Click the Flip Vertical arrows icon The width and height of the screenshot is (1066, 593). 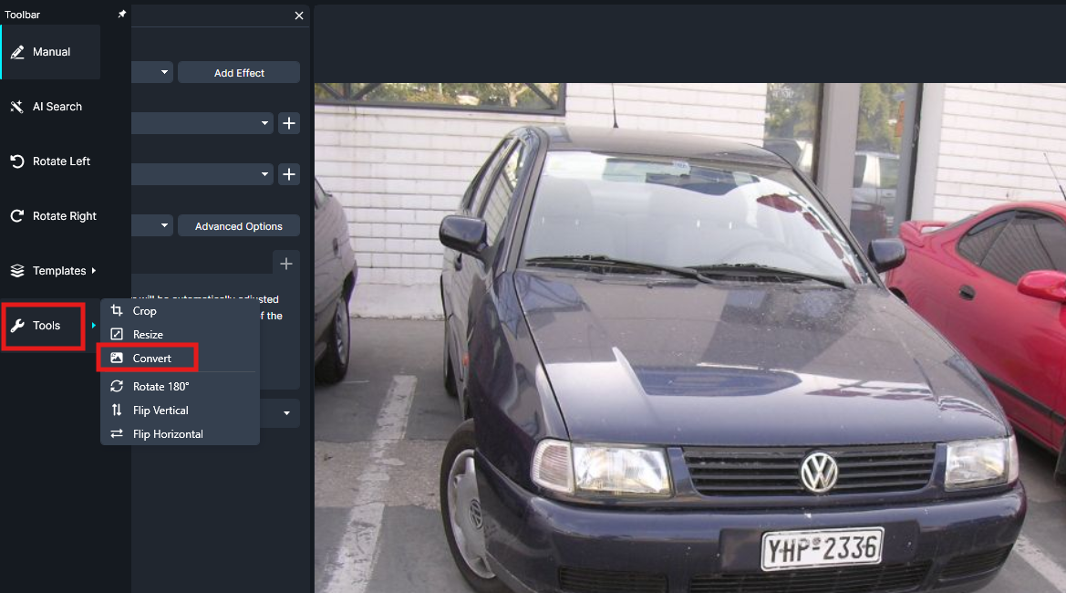tap(117, 410)
